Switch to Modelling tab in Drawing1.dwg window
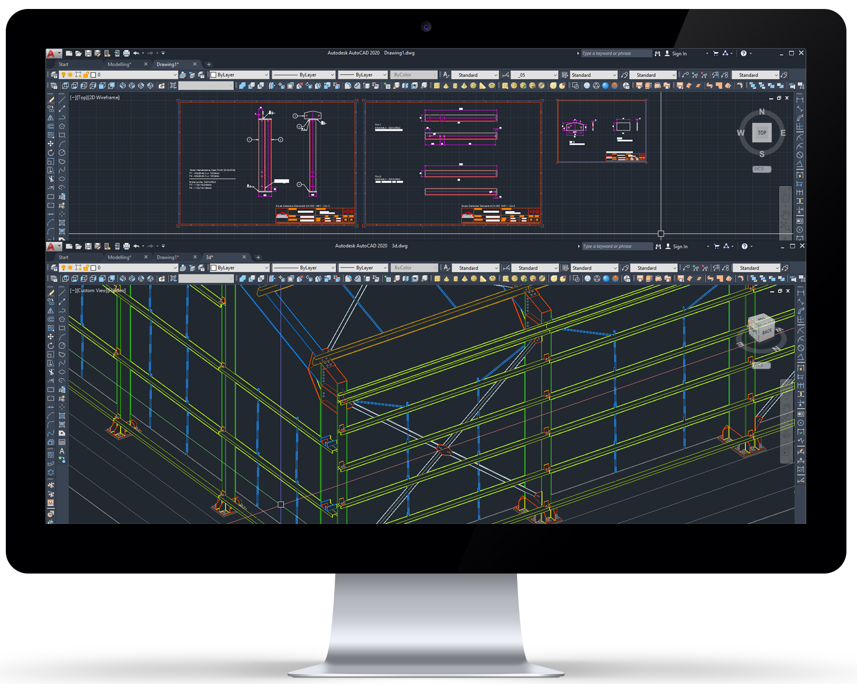The height and width of the screenshot is (684, 857). pos(119,64)
